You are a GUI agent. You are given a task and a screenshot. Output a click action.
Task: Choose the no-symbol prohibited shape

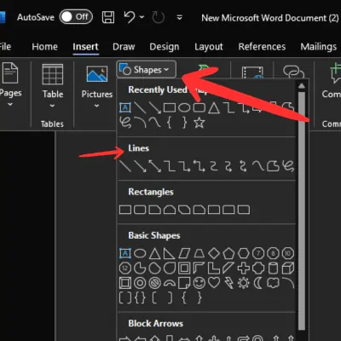(x=154, y=283)
